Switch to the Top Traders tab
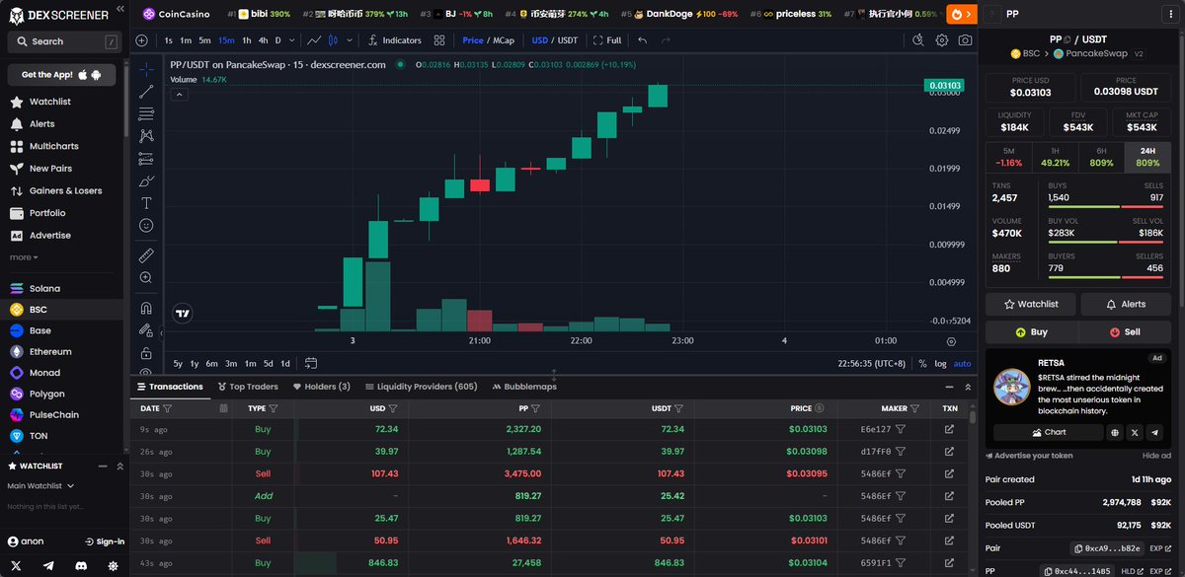The image size is (1185, 577). point(248,387)
